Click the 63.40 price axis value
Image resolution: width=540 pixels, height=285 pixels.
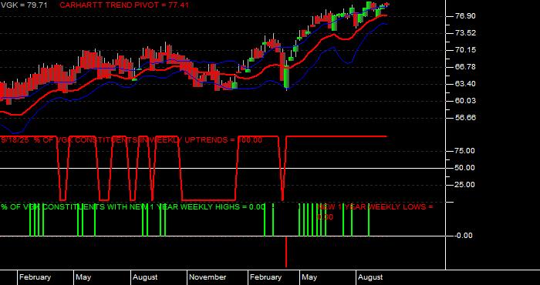pos(465,83)
